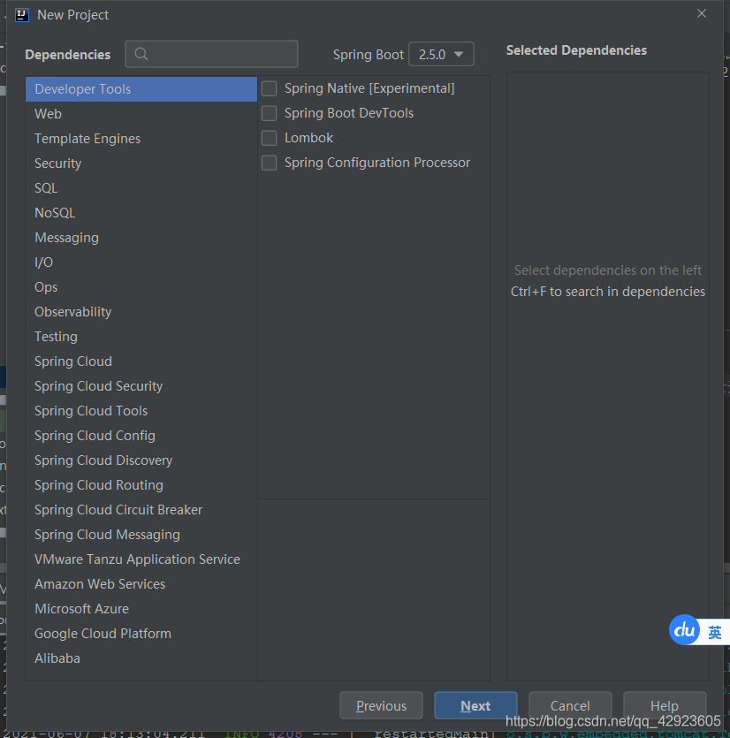Focus the dependencies search field
Image resolution: width=730 pixels, height=738 pixels.
pos(211,54)
